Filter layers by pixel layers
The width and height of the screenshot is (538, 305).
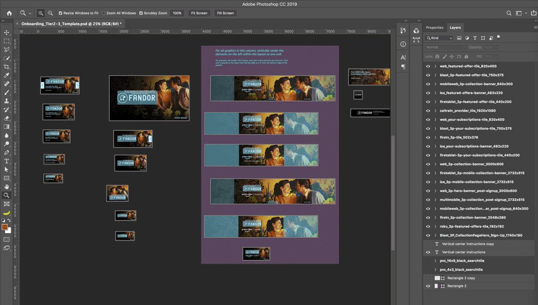tap(459, 38)
